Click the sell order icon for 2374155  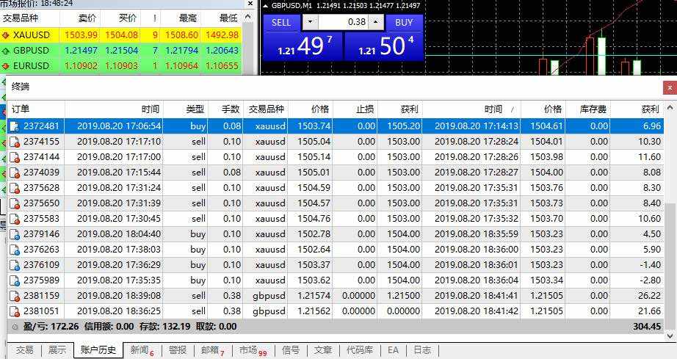point(15,142)
